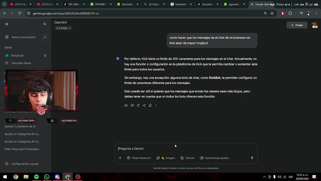Enable Aprendizaje guiado

point(214,158)
